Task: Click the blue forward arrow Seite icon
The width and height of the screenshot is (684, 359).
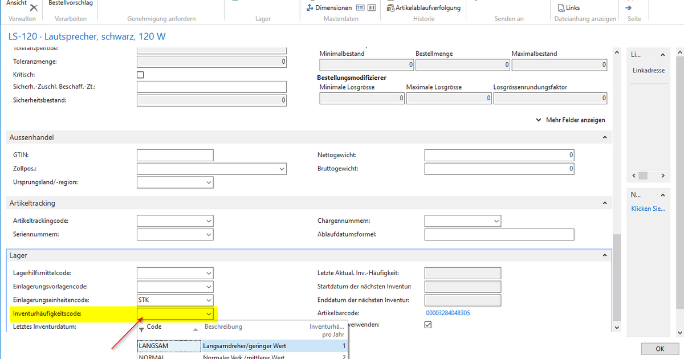Action: [x=629, y=7]
